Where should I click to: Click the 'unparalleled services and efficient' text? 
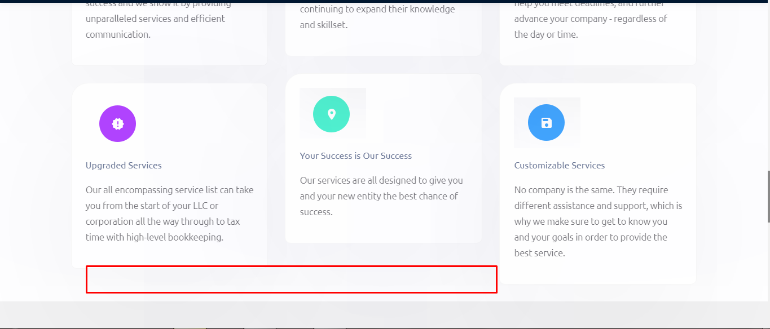coord(155,19)
